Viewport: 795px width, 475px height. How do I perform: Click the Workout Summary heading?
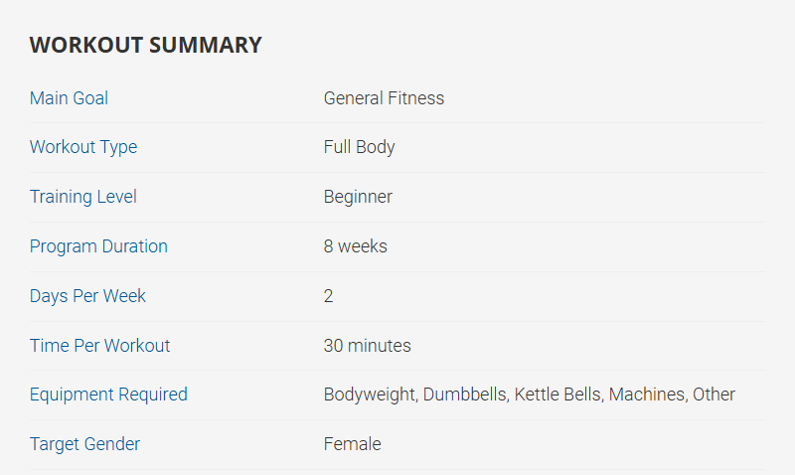(145, 45)
